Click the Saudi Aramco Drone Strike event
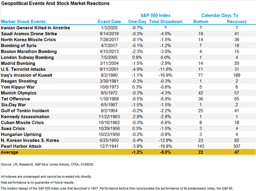The height and width of the screenshot is (191, 256). click(x=29, y=34)
